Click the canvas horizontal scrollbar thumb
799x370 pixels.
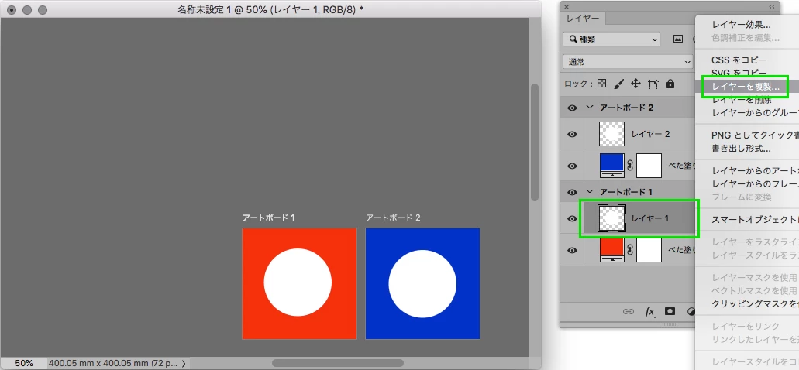coord(338,363)
